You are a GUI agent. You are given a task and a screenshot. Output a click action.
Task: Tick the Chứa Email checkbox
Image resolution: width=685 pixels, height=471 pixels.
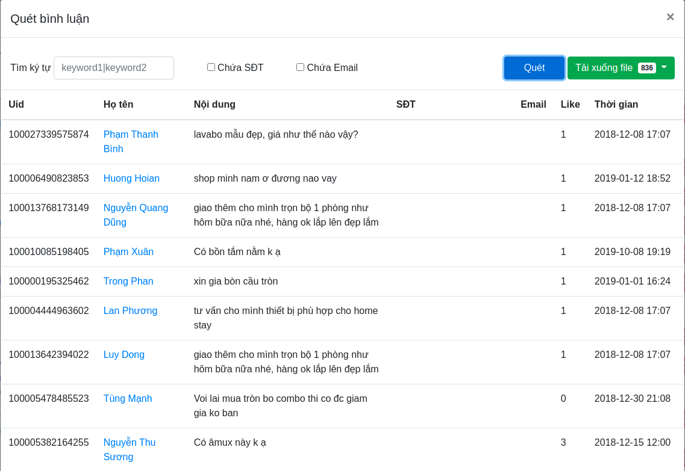[x=300, y=67]
